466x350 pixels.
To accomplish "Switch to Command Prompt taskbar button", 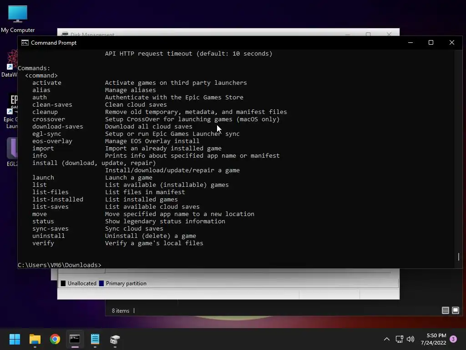I will pos(75,339).
